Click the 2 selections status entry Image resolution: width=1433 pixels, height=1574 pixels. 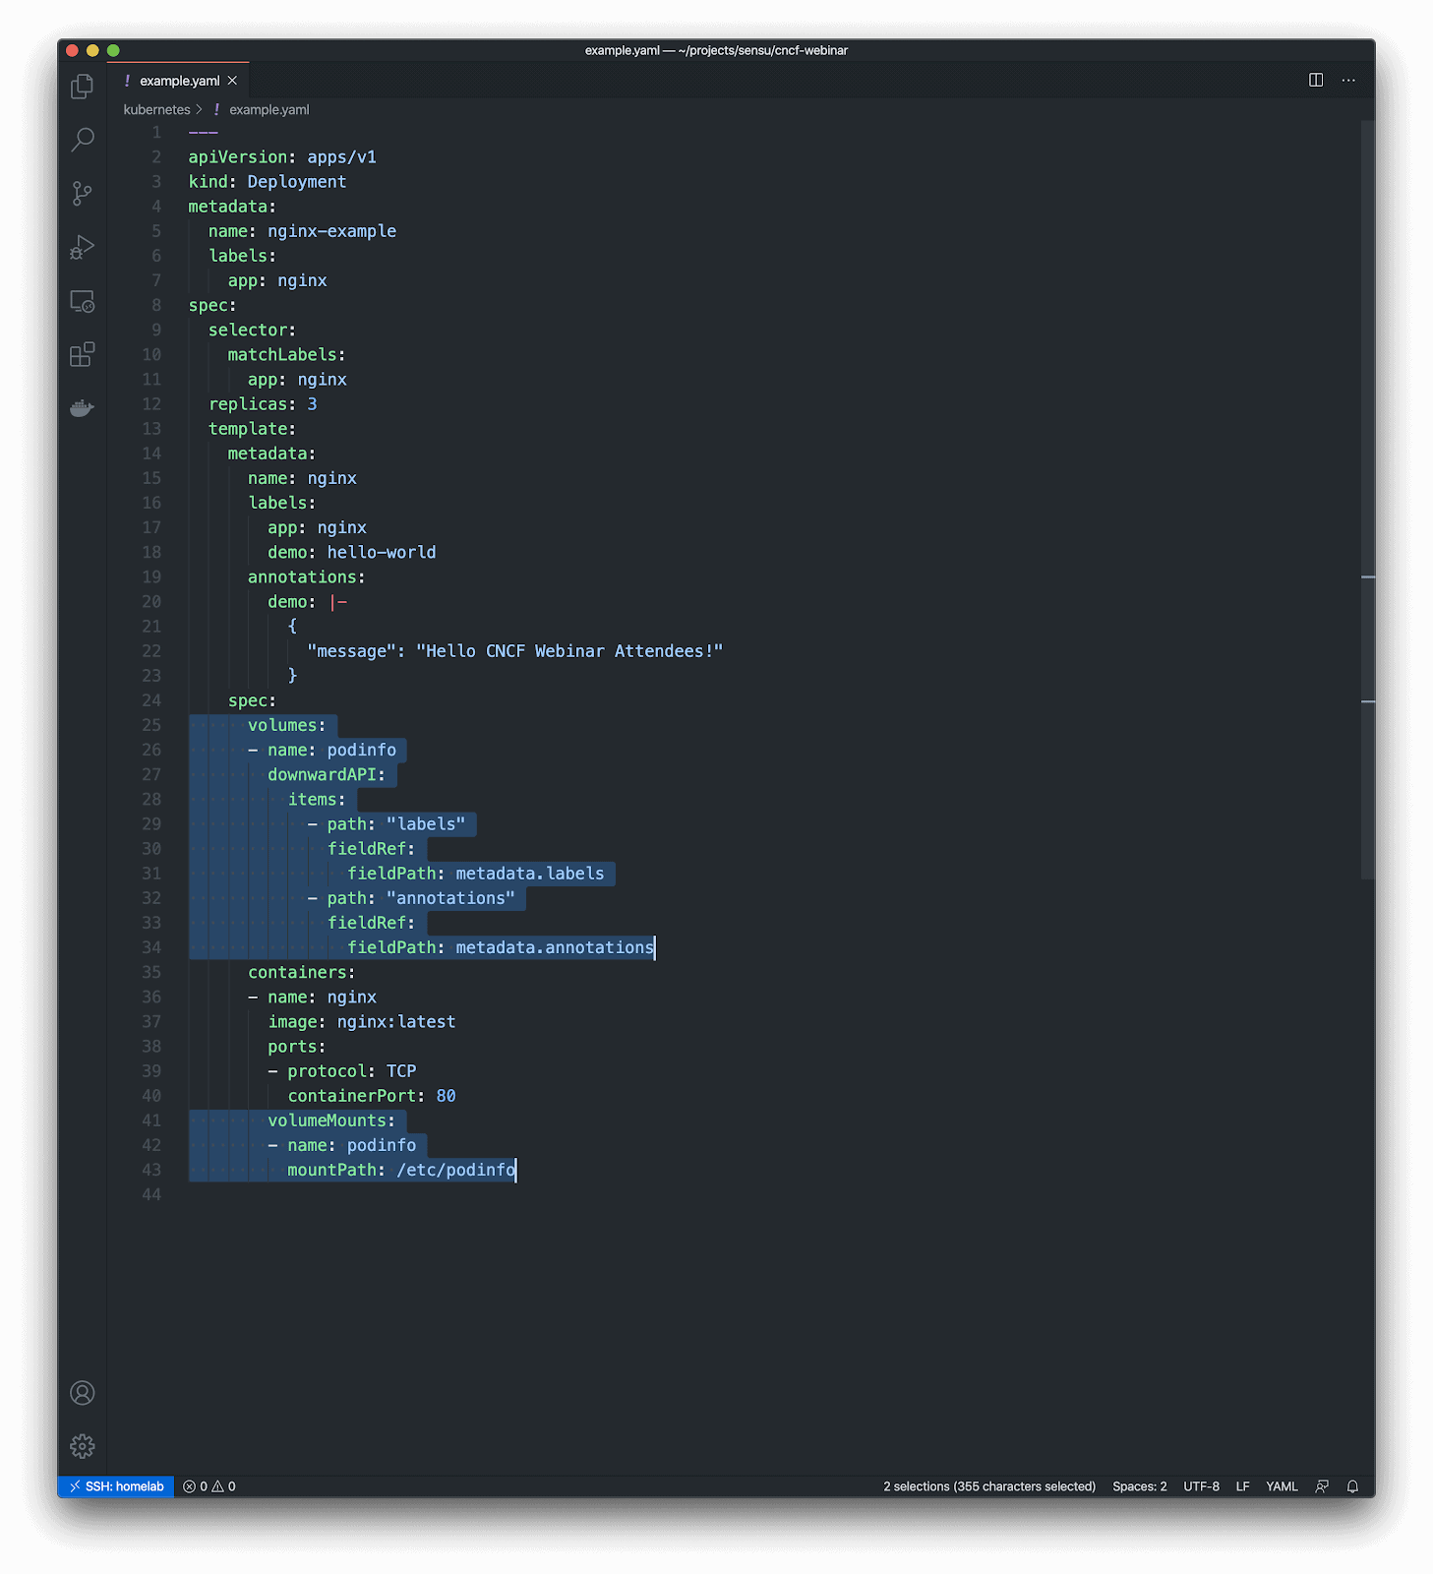pyautogui.click(x=989, y=1486)
